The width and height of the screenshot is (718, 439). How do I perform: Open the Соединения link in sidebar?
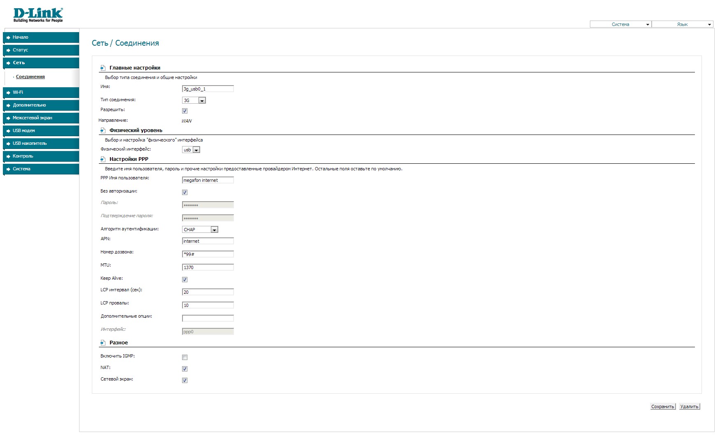coord(30,77)
